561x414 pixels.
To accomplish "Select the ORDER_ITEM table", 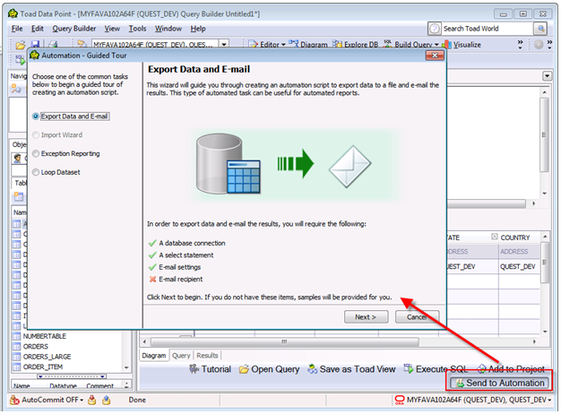I will click(43, 367).
